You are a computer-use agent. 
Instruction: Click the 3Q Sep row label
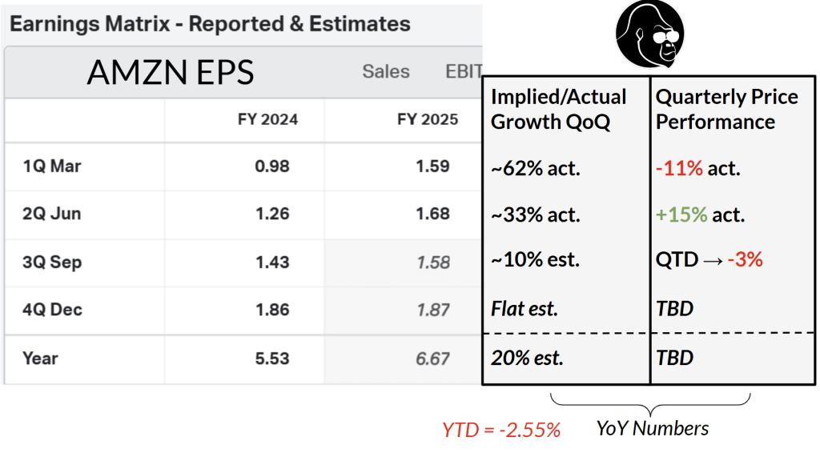coord(53,263)
